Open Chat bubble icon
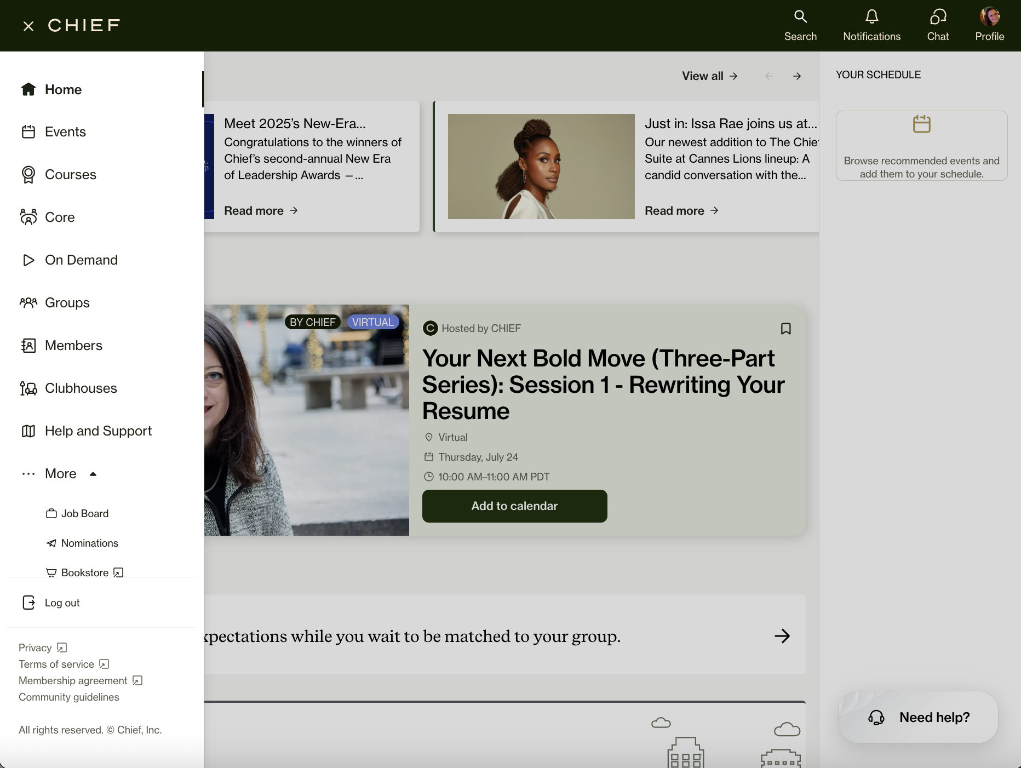 coord(938,16)
